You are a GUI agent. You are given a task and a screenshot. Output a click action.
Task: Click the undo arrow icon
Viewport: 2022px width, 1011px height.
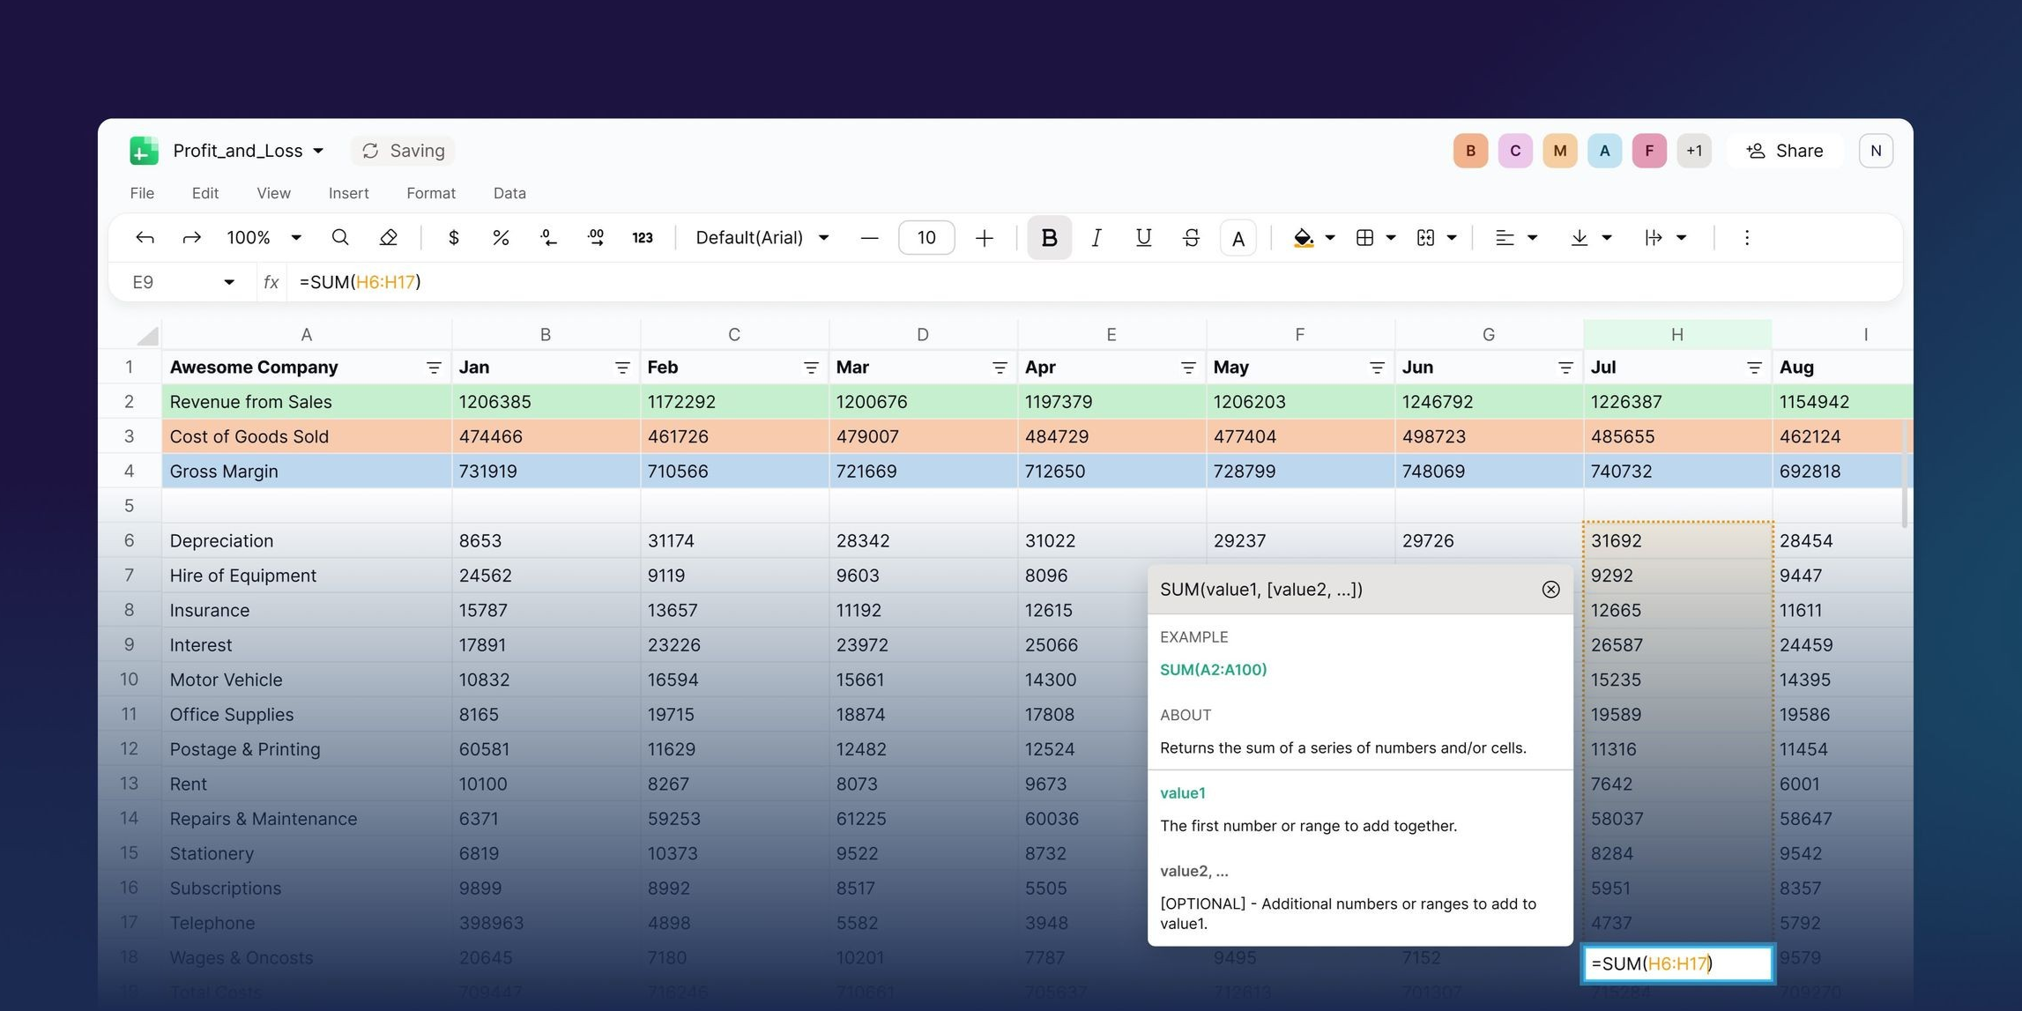tap(145, 238)
